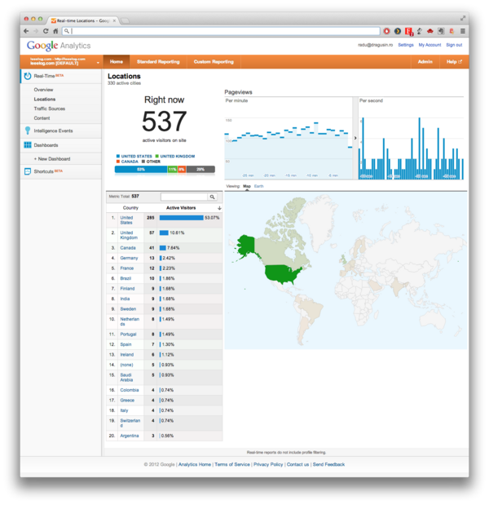Close the Real-time Locations browser tab
This screenshot has height=505, width=489.
[114, 20]
